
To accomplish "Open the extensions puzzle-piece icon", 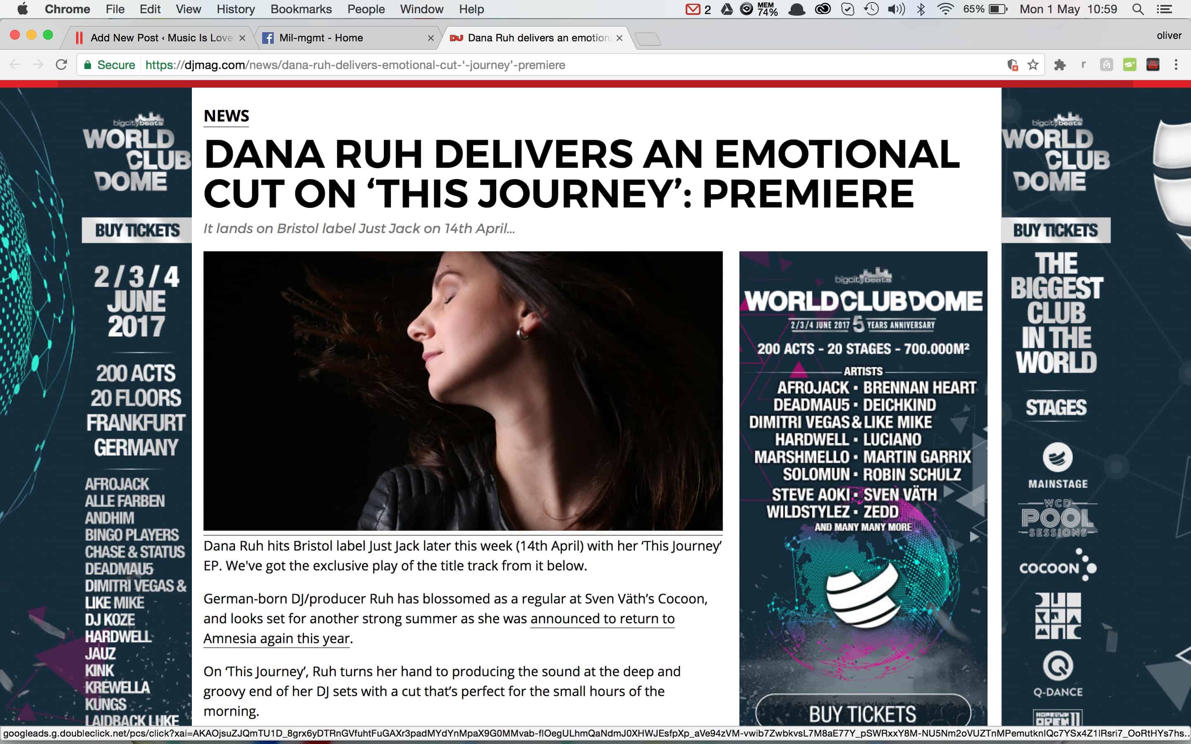I will pos(1059,64).
